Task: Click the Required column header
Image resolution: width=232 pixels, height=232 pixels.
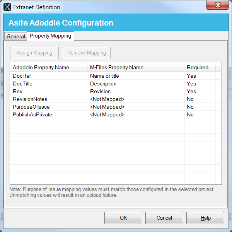Action: 197,67
